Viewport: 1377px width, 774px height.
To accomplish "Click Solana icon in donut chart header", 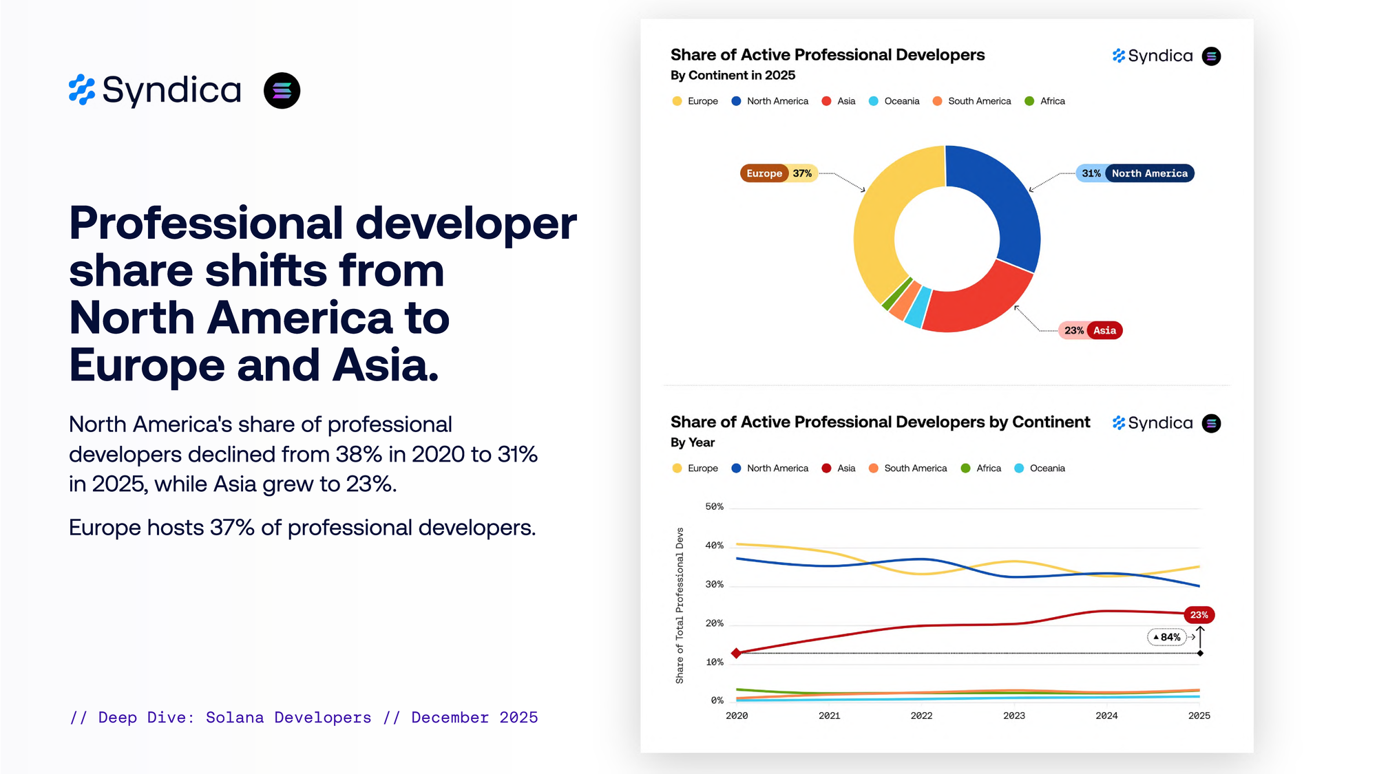I will [x=1211, y=56].
